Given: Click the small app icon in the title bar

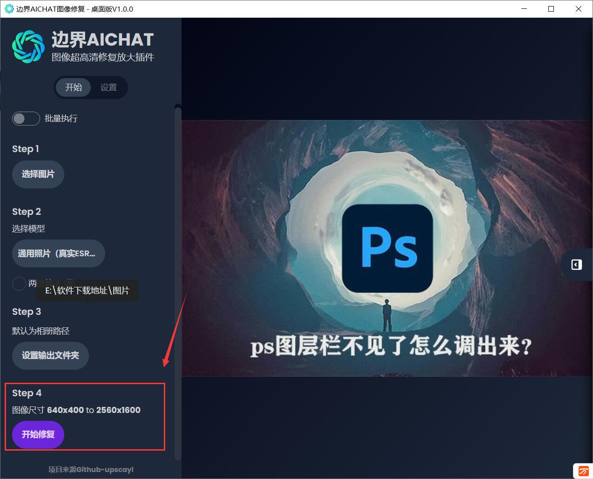Looking at the screenshot, I should [x=9, y=9].
